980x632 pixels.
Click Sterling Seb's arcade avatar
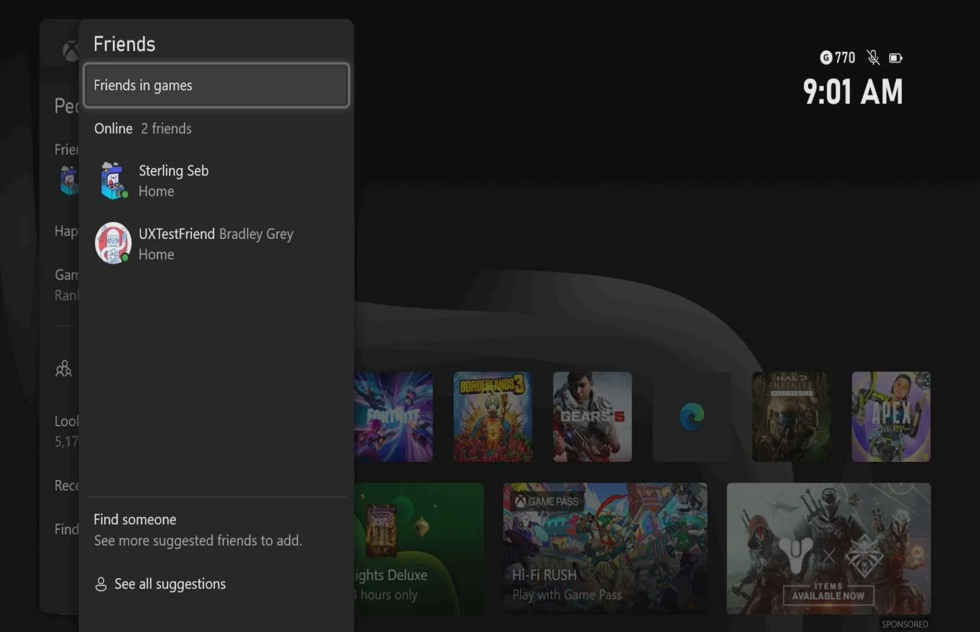click(113, 181)
